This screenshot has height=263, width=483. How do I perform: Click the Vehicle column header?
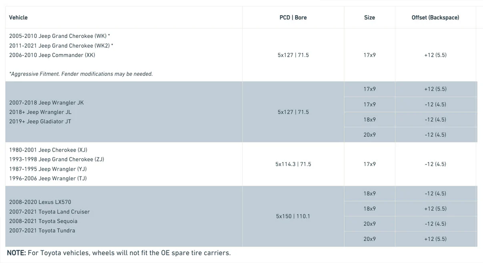point(18,18)
